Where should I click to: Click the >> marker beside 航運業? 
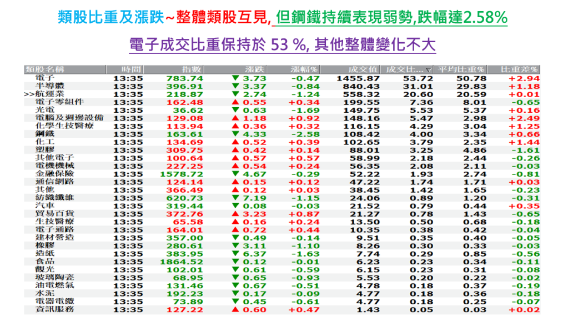click(29, 94)
